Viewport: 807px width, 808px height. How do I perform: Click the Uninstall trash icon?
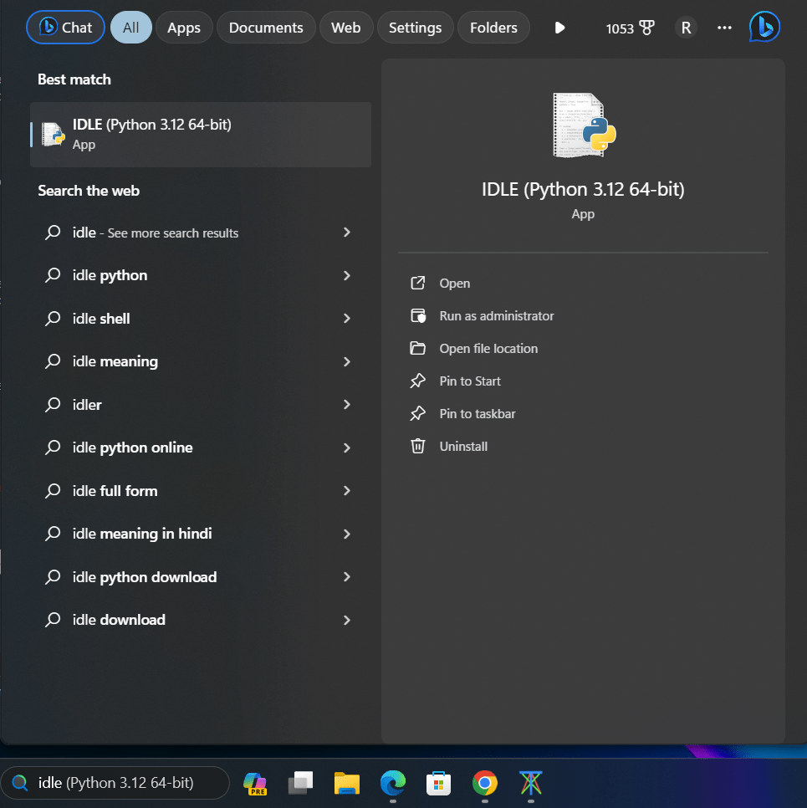[x=418, y=446]
